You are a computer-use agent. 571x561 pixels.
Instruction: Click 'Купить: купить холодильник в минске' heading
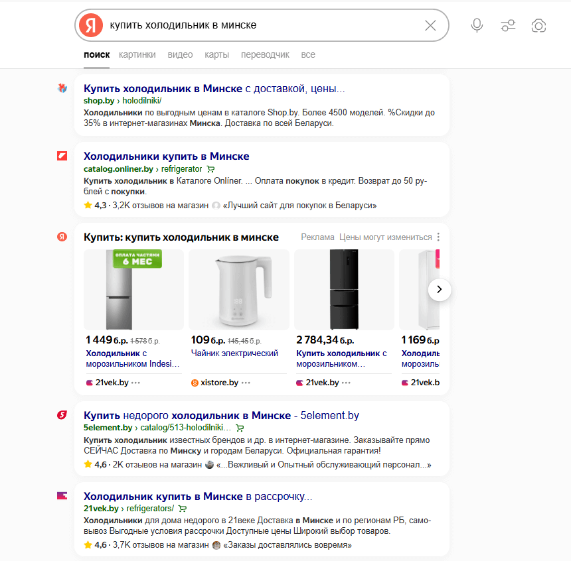[181, 237]
